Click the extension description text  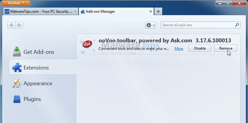pos(134,49)
